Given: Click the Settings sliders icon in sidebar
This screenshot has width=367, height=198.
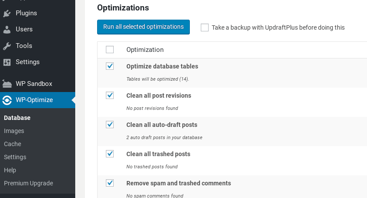Looking at the screenshot, I should pos(7,62).
